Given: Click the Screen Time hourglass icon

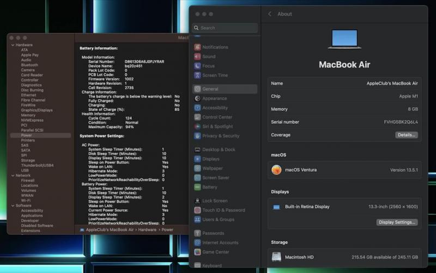Looking at the screenshot, I should [x=197, y=76].
